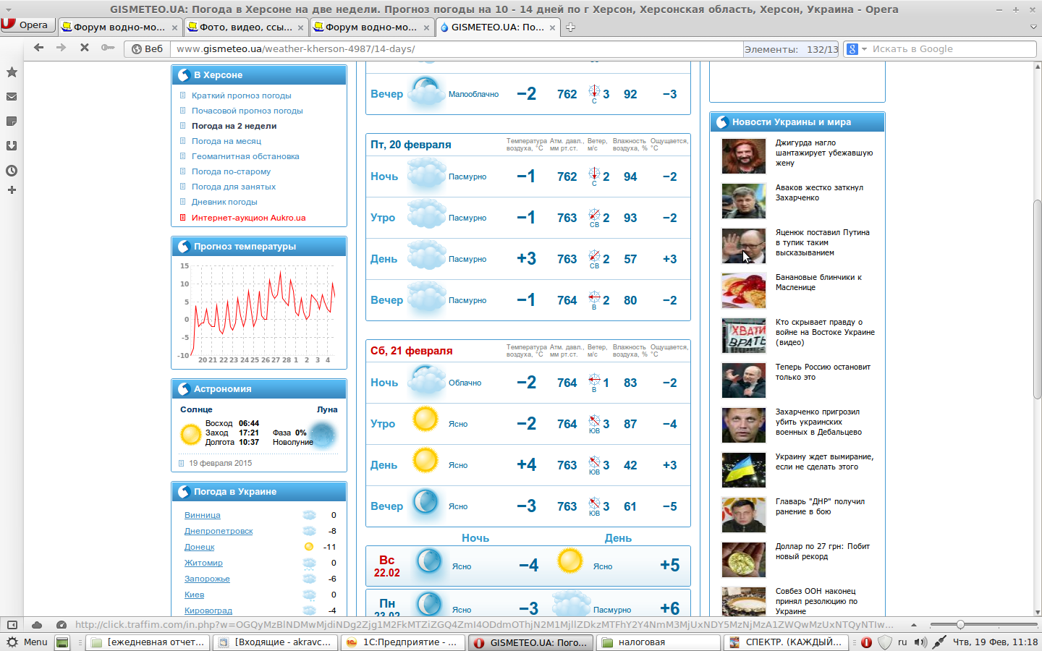Click the address bar URL field
The width and height of the screenshot is (1042, 651).
click(456, 49)
